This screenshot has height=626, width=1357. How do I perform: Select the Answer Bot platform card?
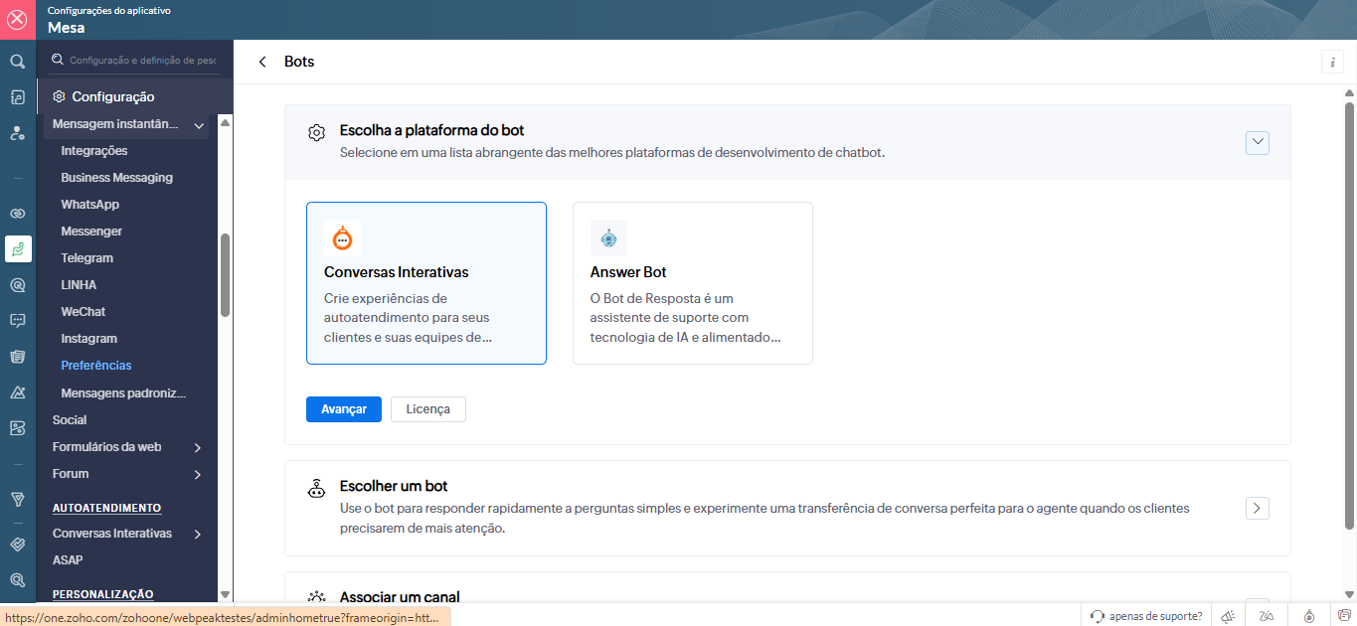point(692,283)
